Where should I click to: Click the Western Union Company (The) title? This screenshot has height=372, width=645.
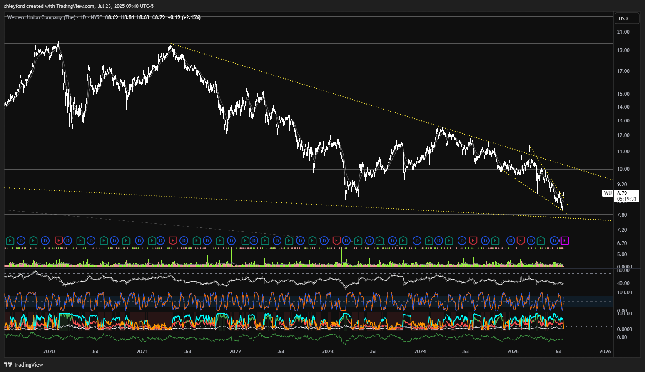pyautogui.click(x=41, y=17)
